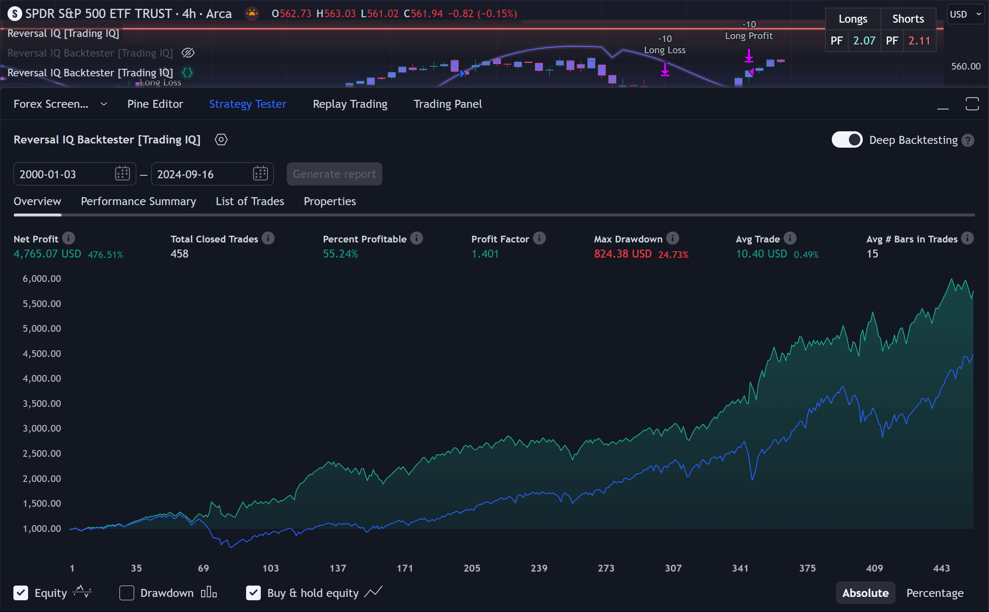
Task: Click max drawdown 824.38 USD value
Action: click(x=623, y=254)
